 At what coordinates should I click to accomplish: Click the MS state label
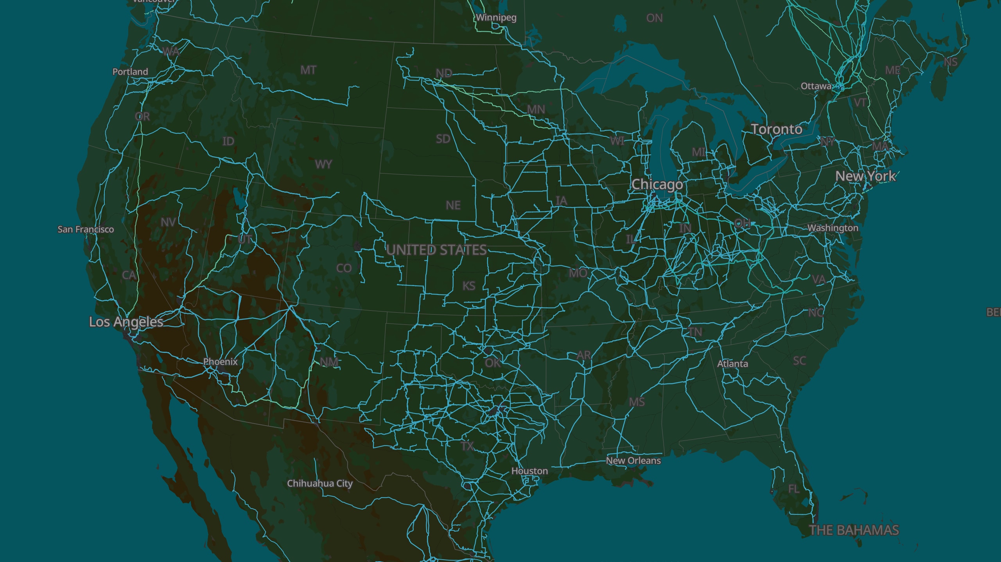tap(637, 402)
